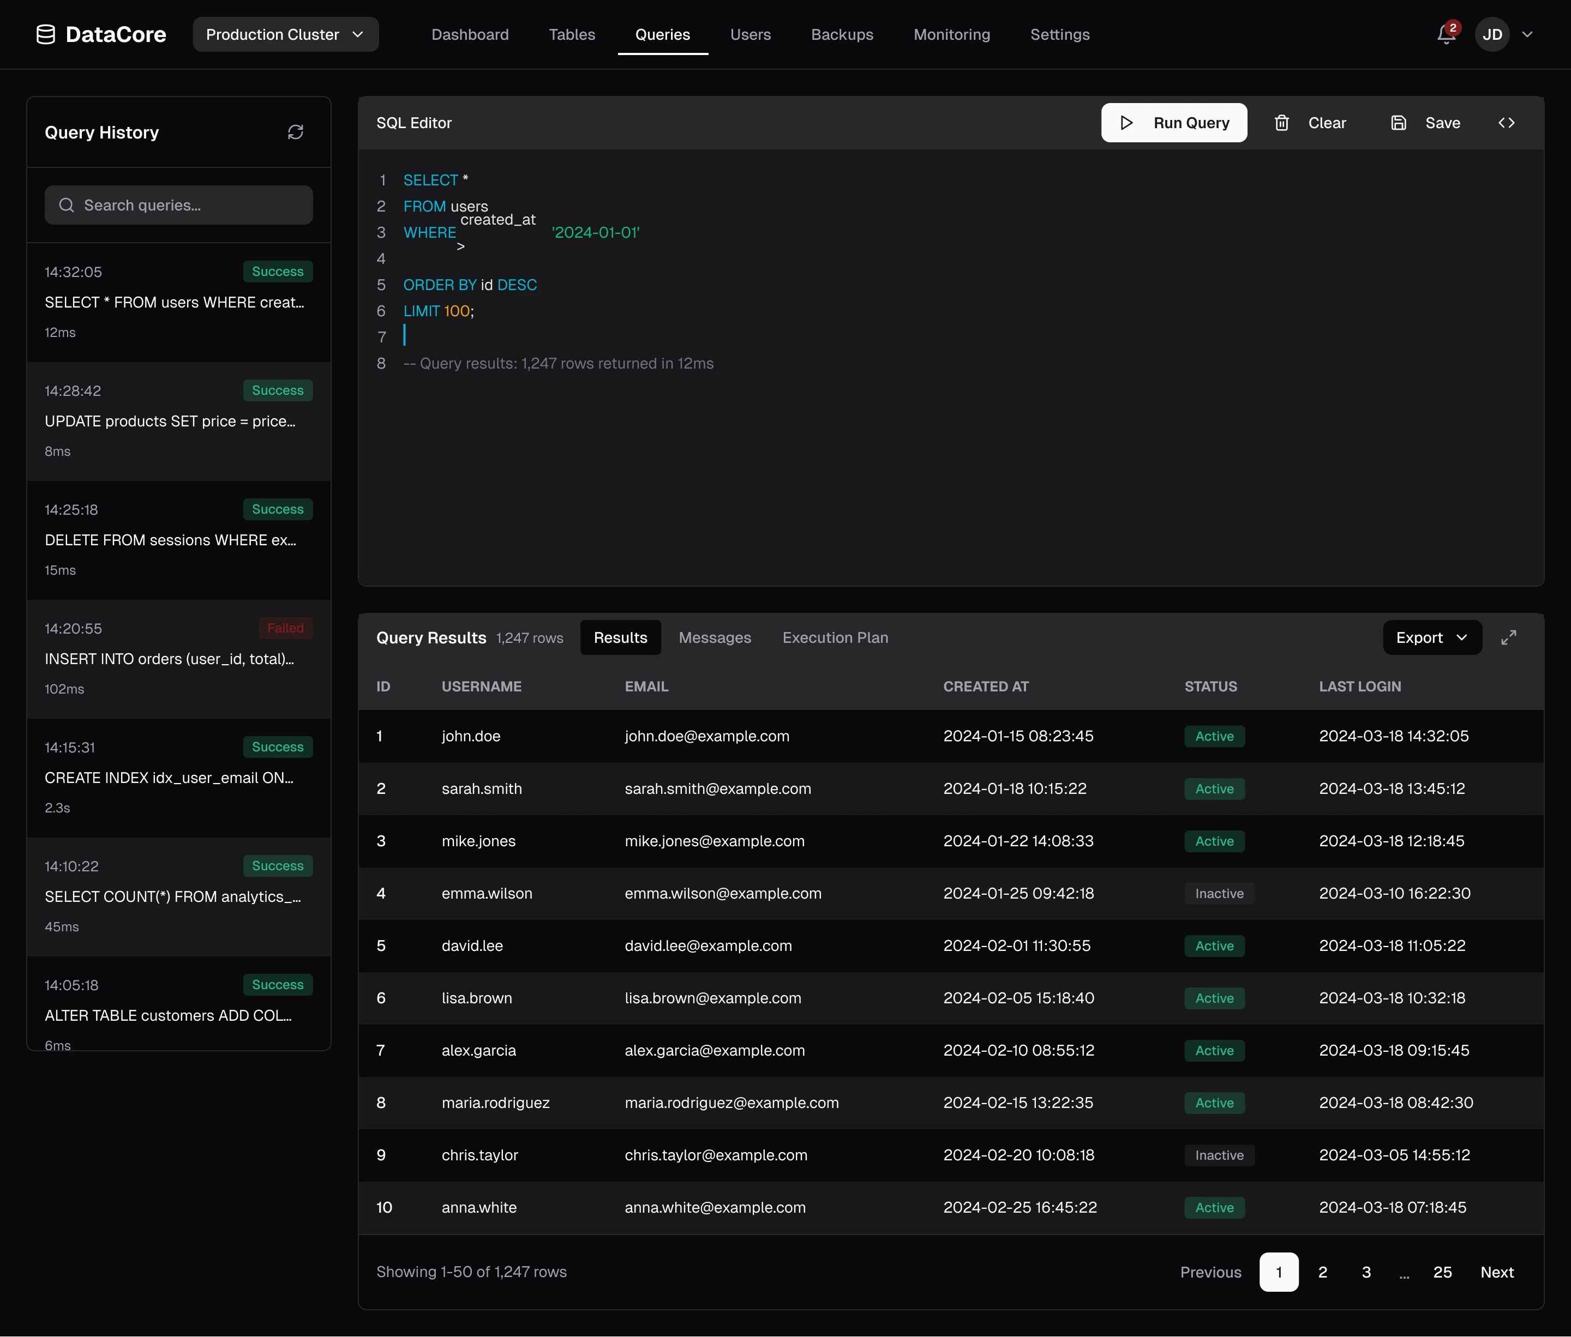Open the Monitoring navigation item
Image resolution: width=1571 pixels, height=1337 pixels.
(951, 35)
